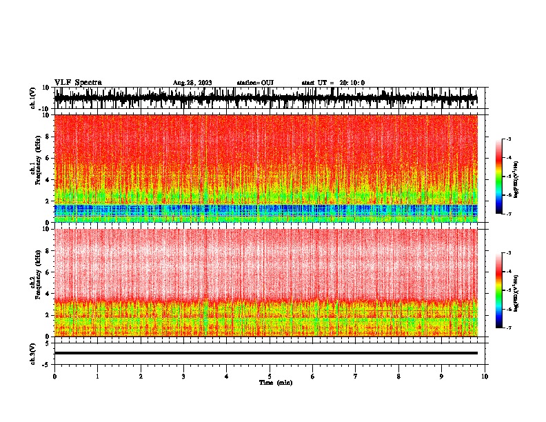Click time axis tick label "2"

pos(141,376)
